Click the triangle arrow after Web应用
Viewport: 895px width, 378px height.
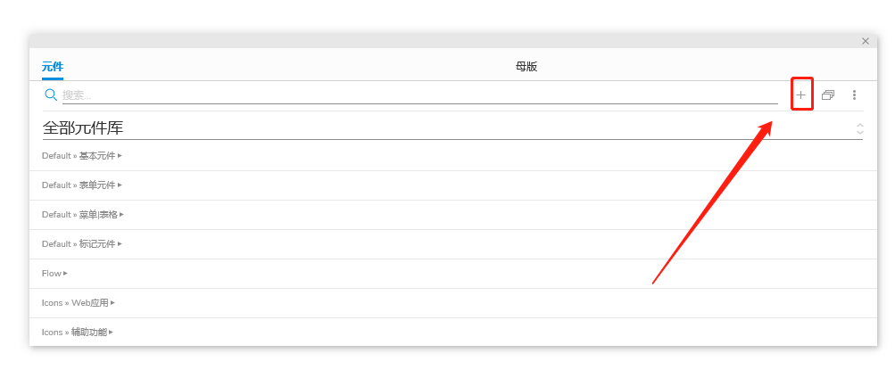pyautogui.click(x=112, y=303)
